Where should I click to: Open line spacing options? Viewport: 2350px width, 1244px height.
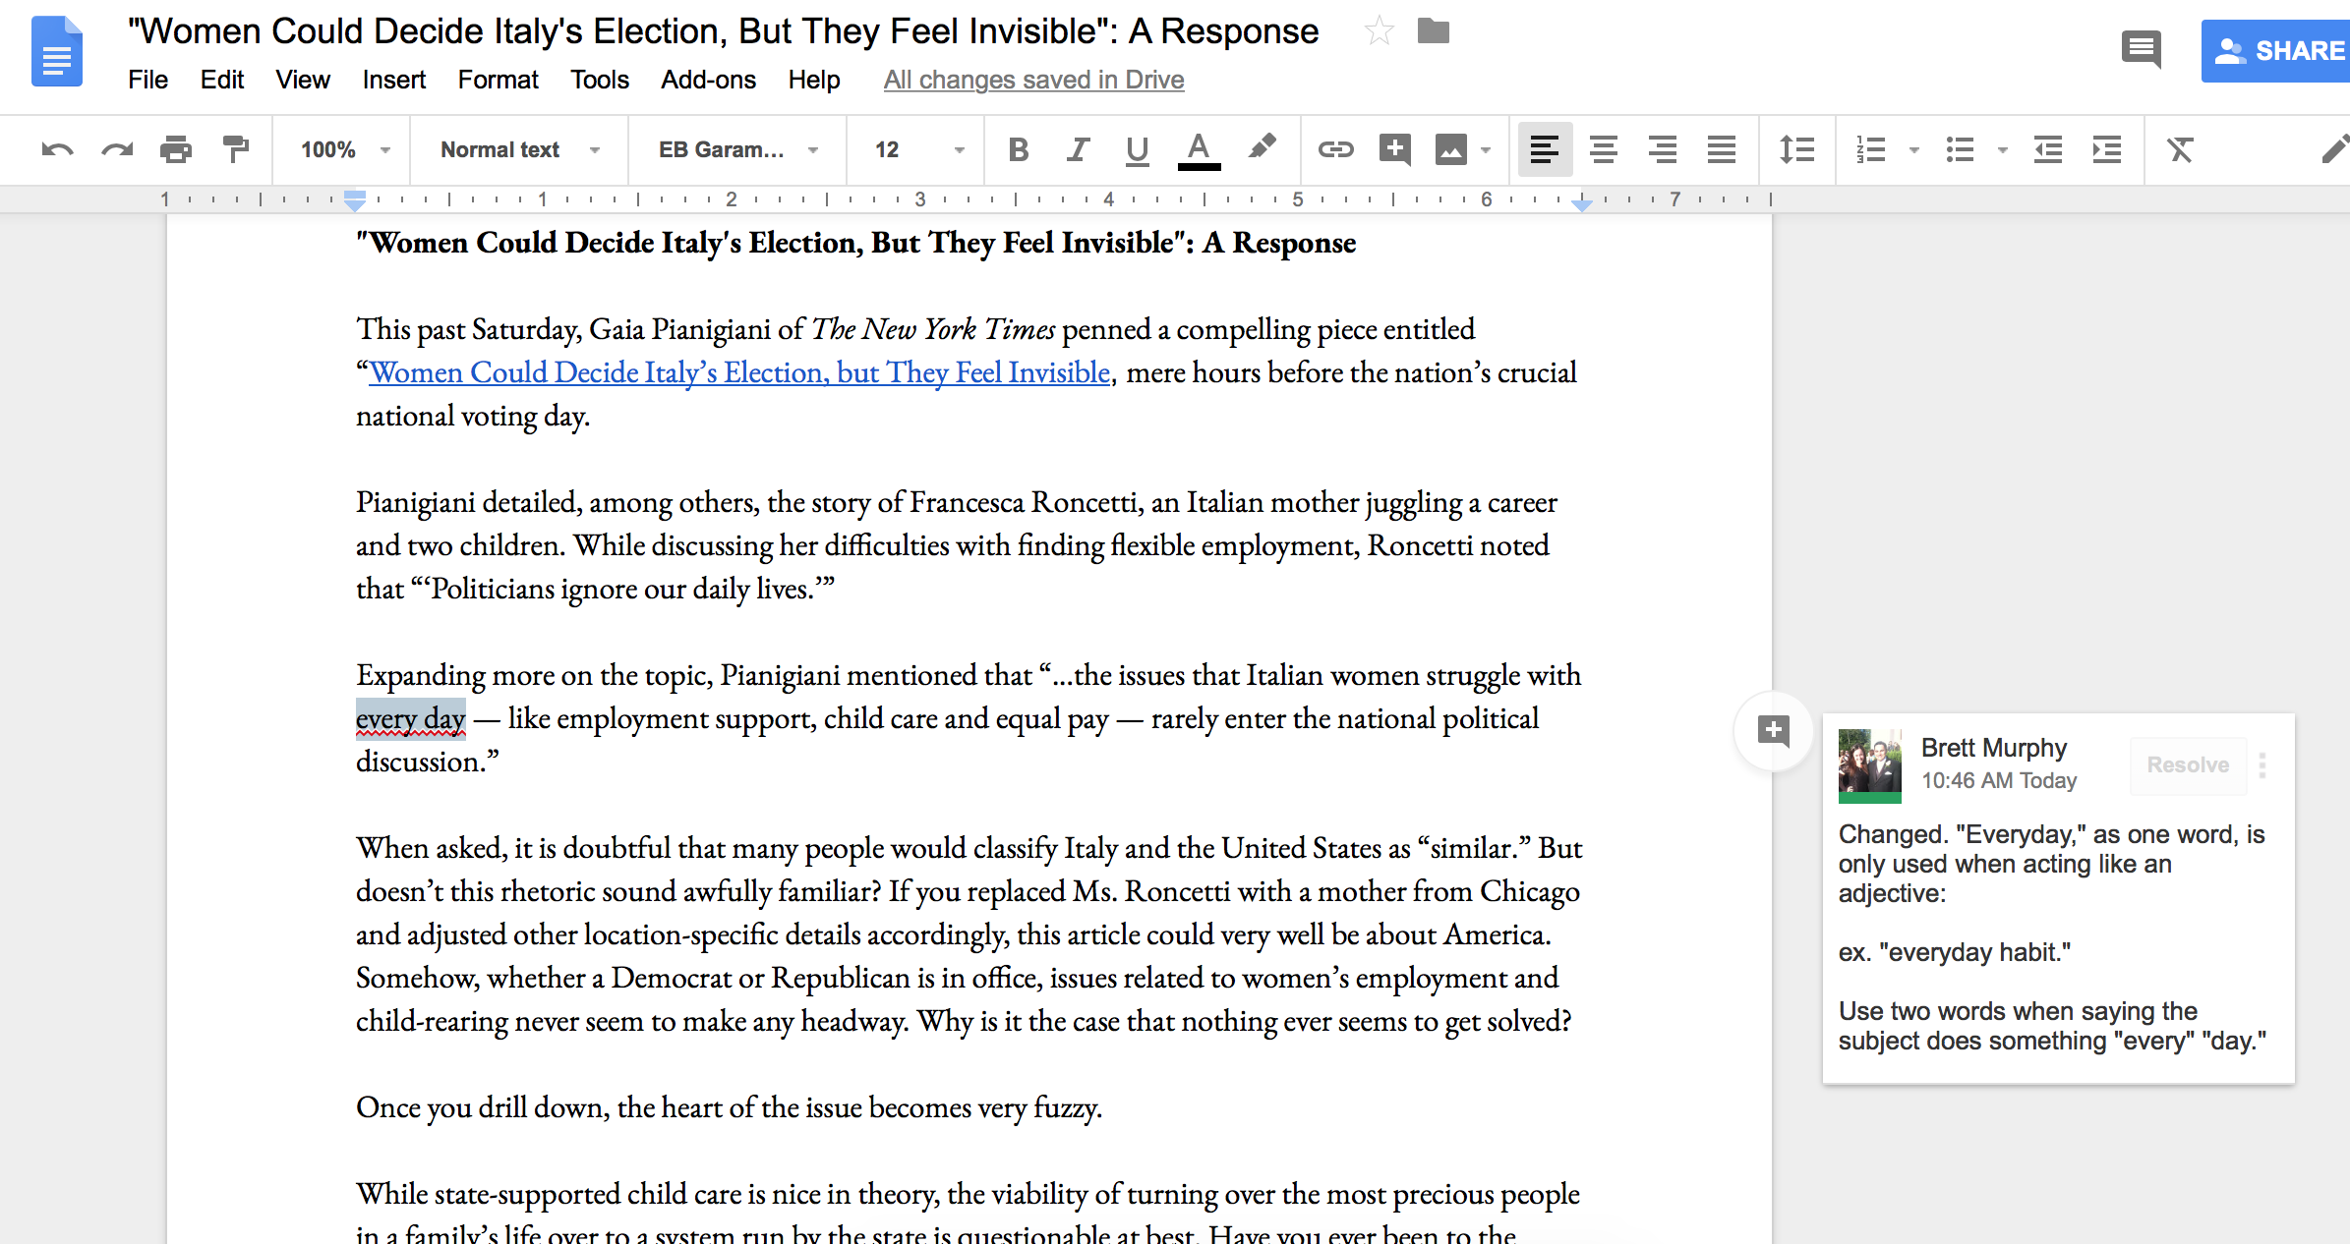click(1796, 149)
